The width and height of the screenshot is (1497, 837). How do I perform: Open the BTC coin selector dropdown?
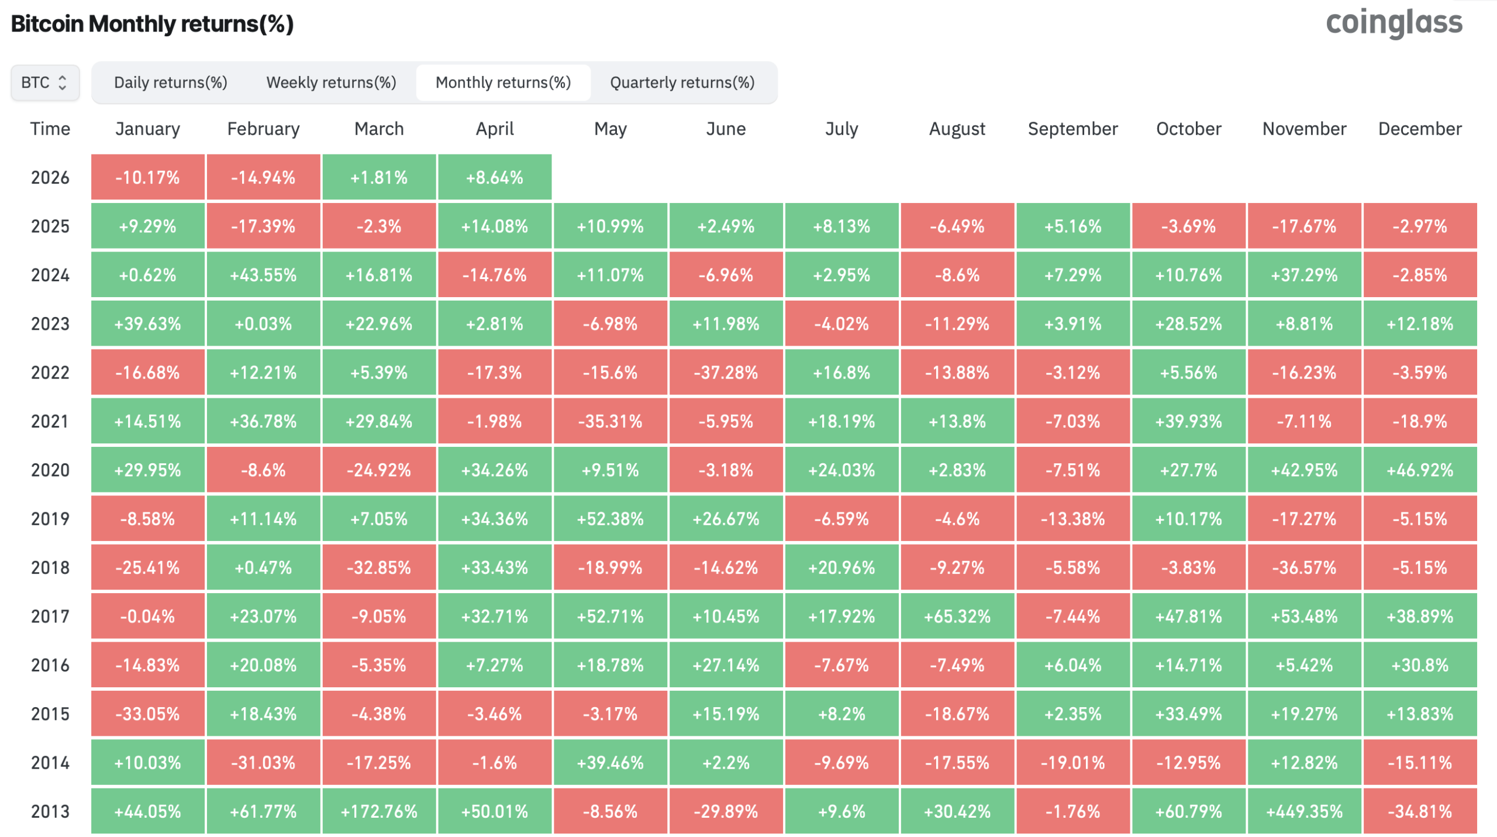(44, 82)
